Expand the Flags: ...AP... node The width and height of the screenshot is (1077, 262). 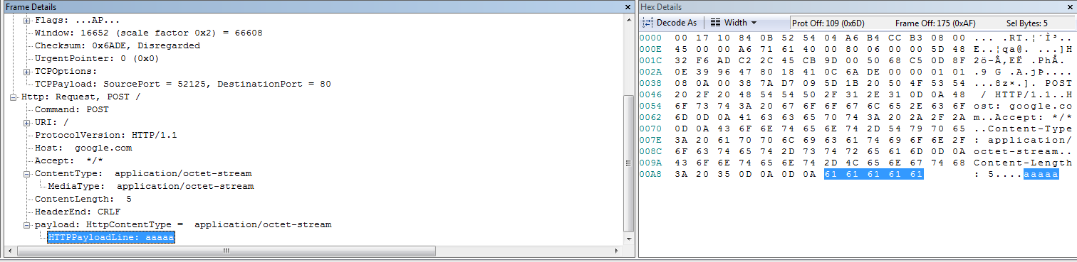tap(27, 20)
